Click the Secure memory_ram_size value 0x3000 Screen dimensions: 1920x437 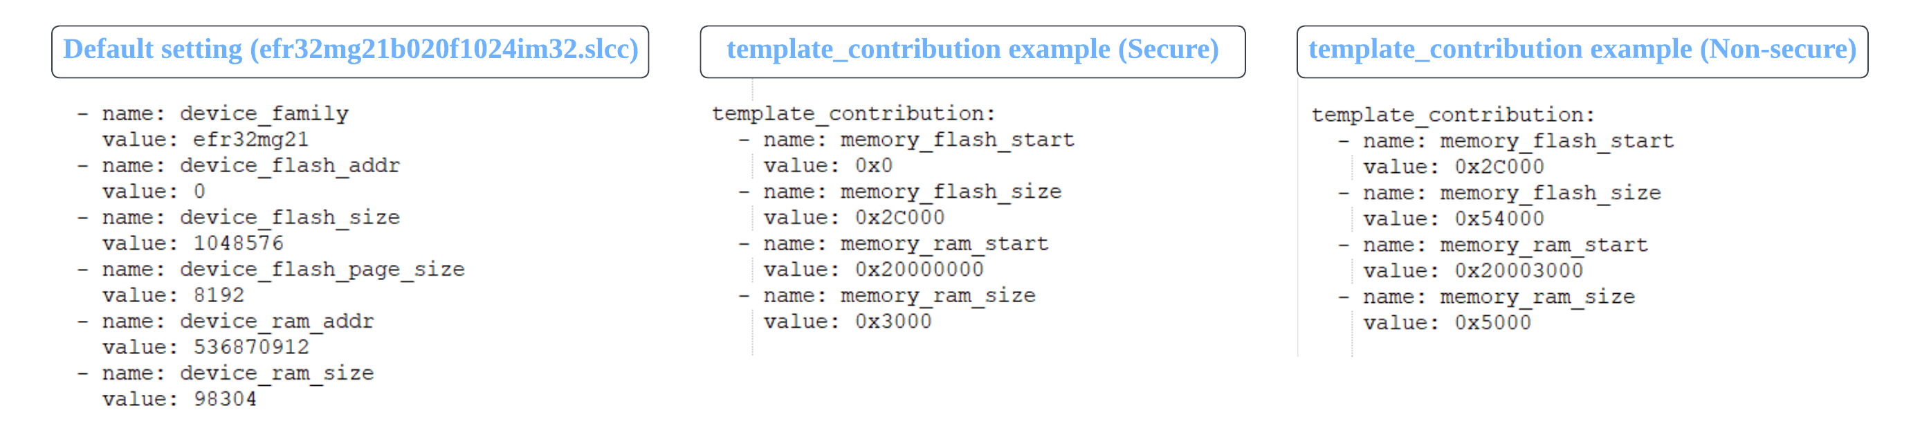pyautogui.click(x=893, y=322)
